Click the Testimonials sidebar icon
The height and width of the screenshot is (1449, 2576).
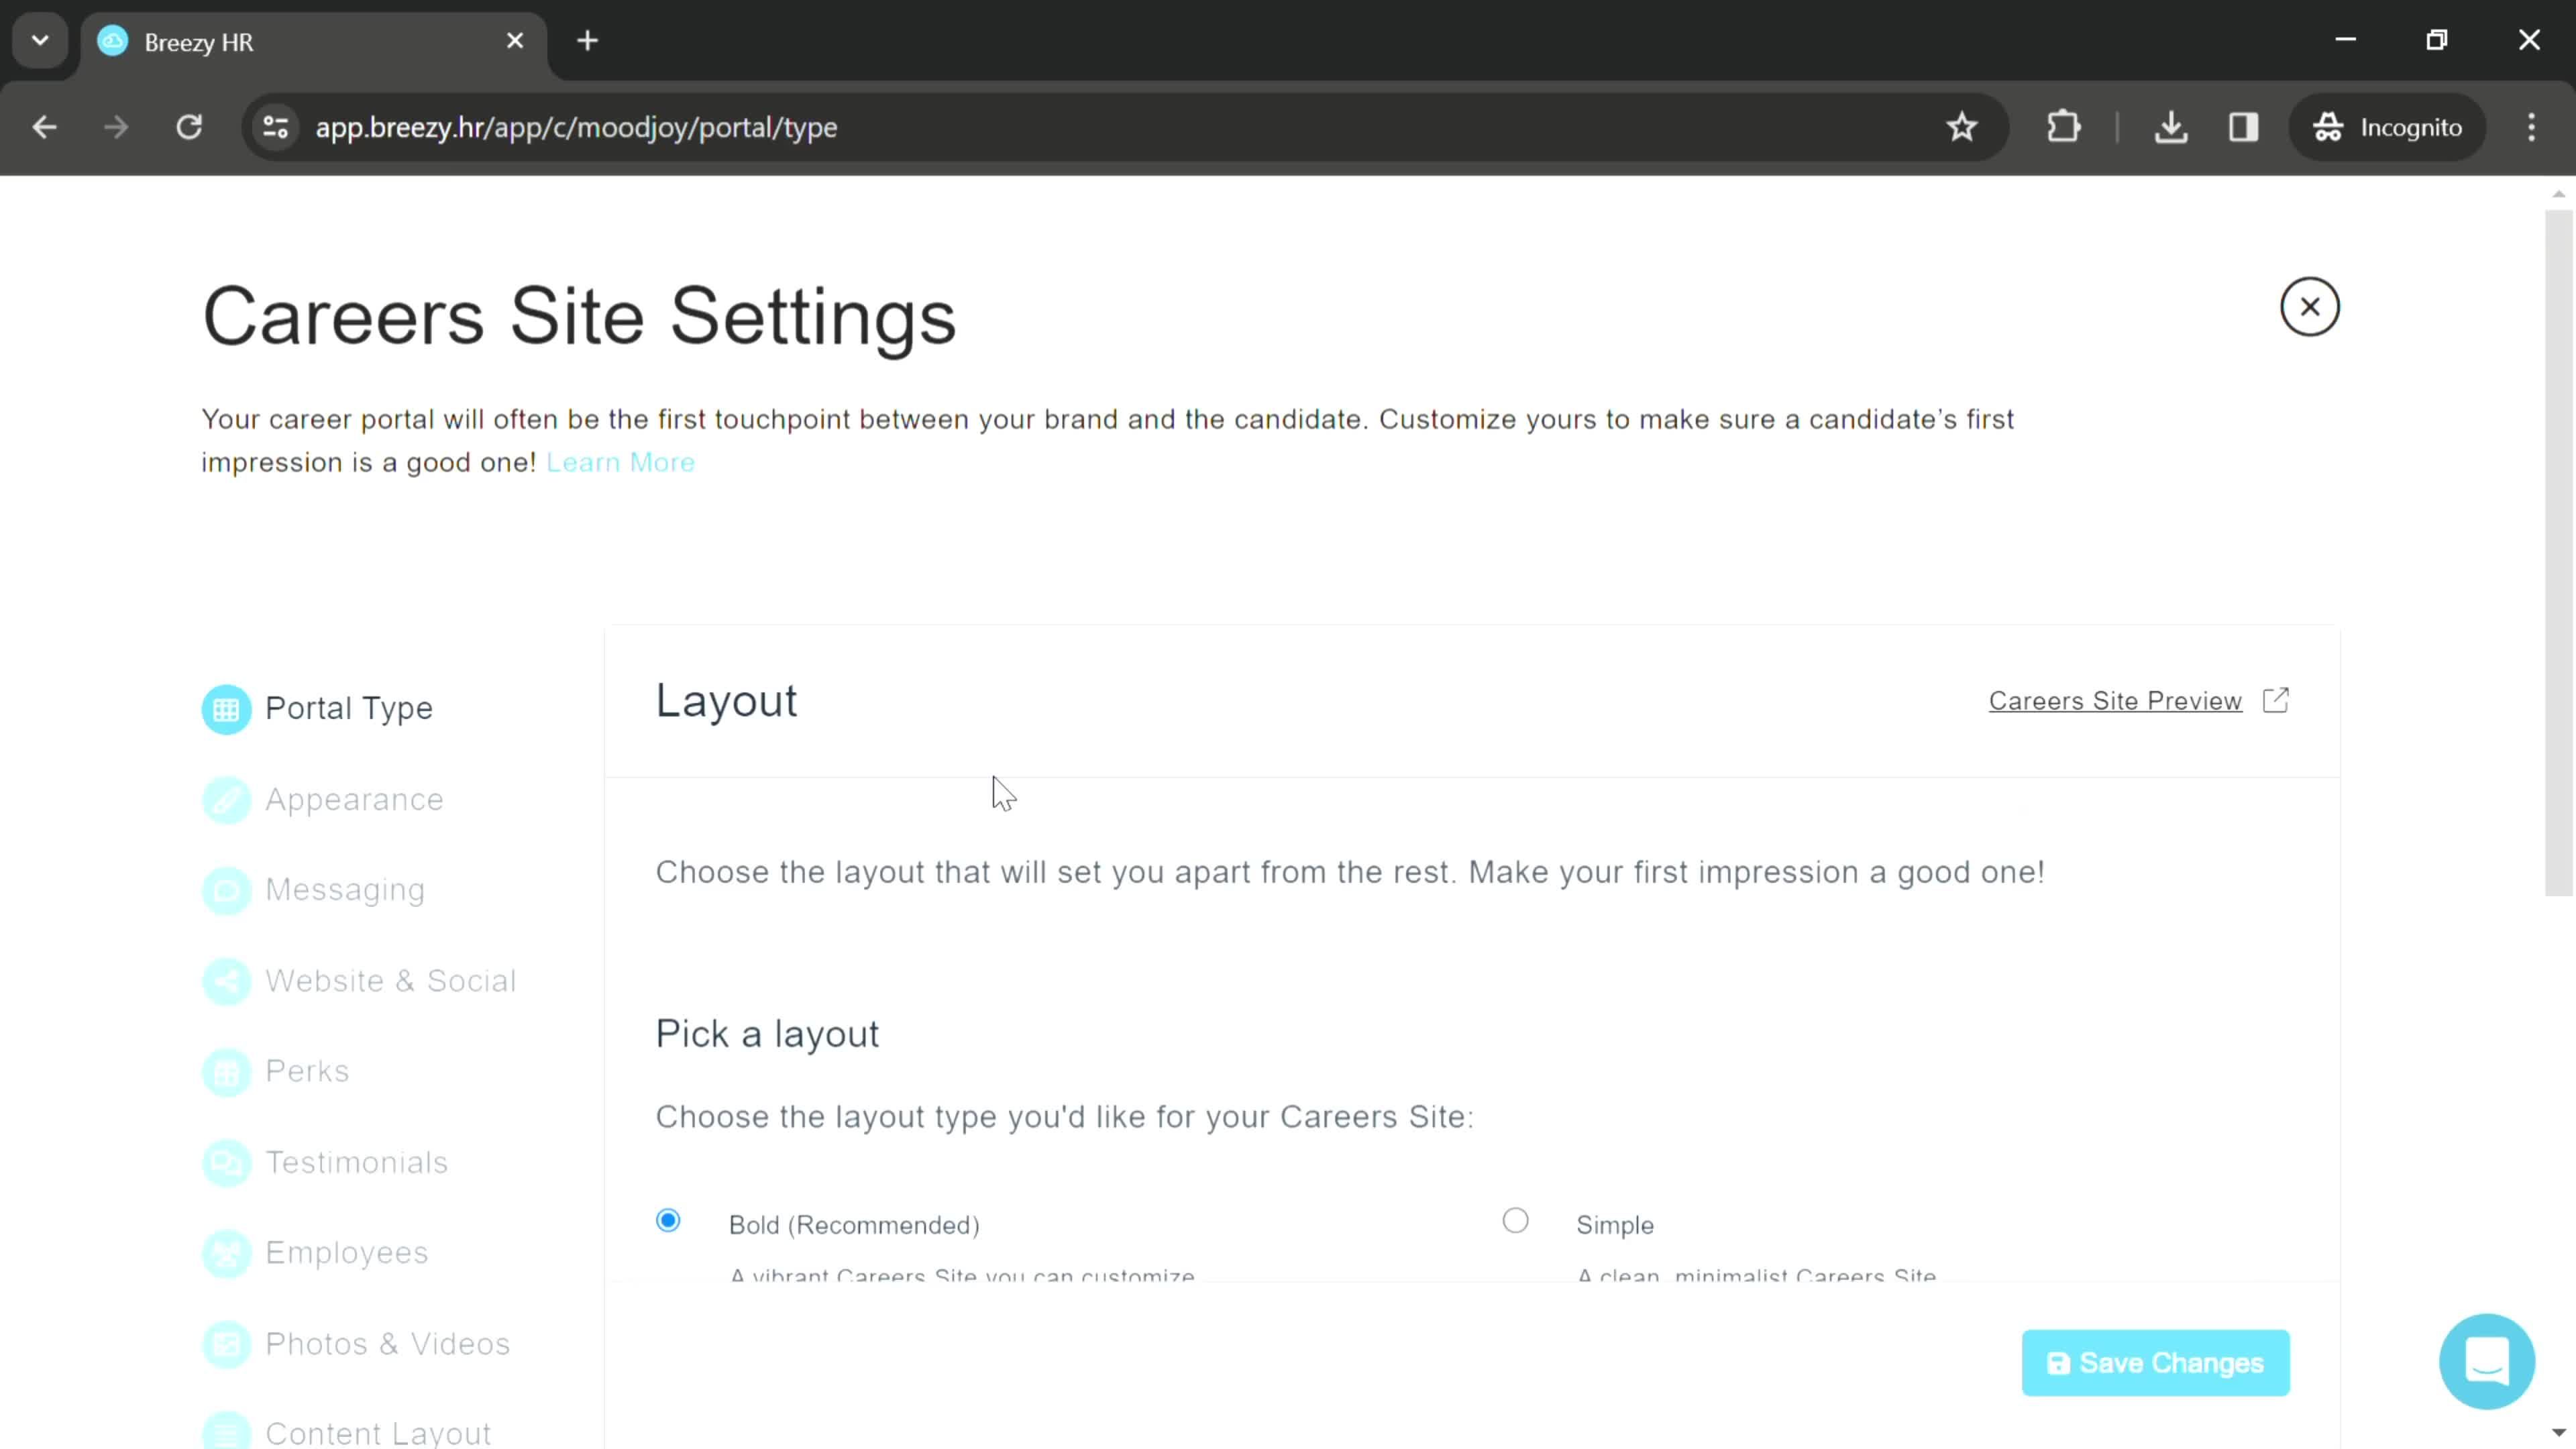point(225,1163)
